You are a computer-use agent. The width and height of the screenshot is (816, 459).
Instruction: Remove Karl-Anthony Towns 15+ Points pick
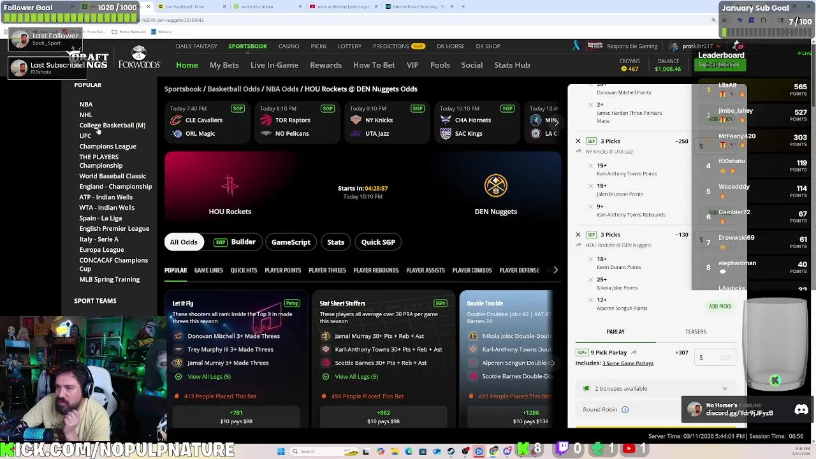click(591, 165)
